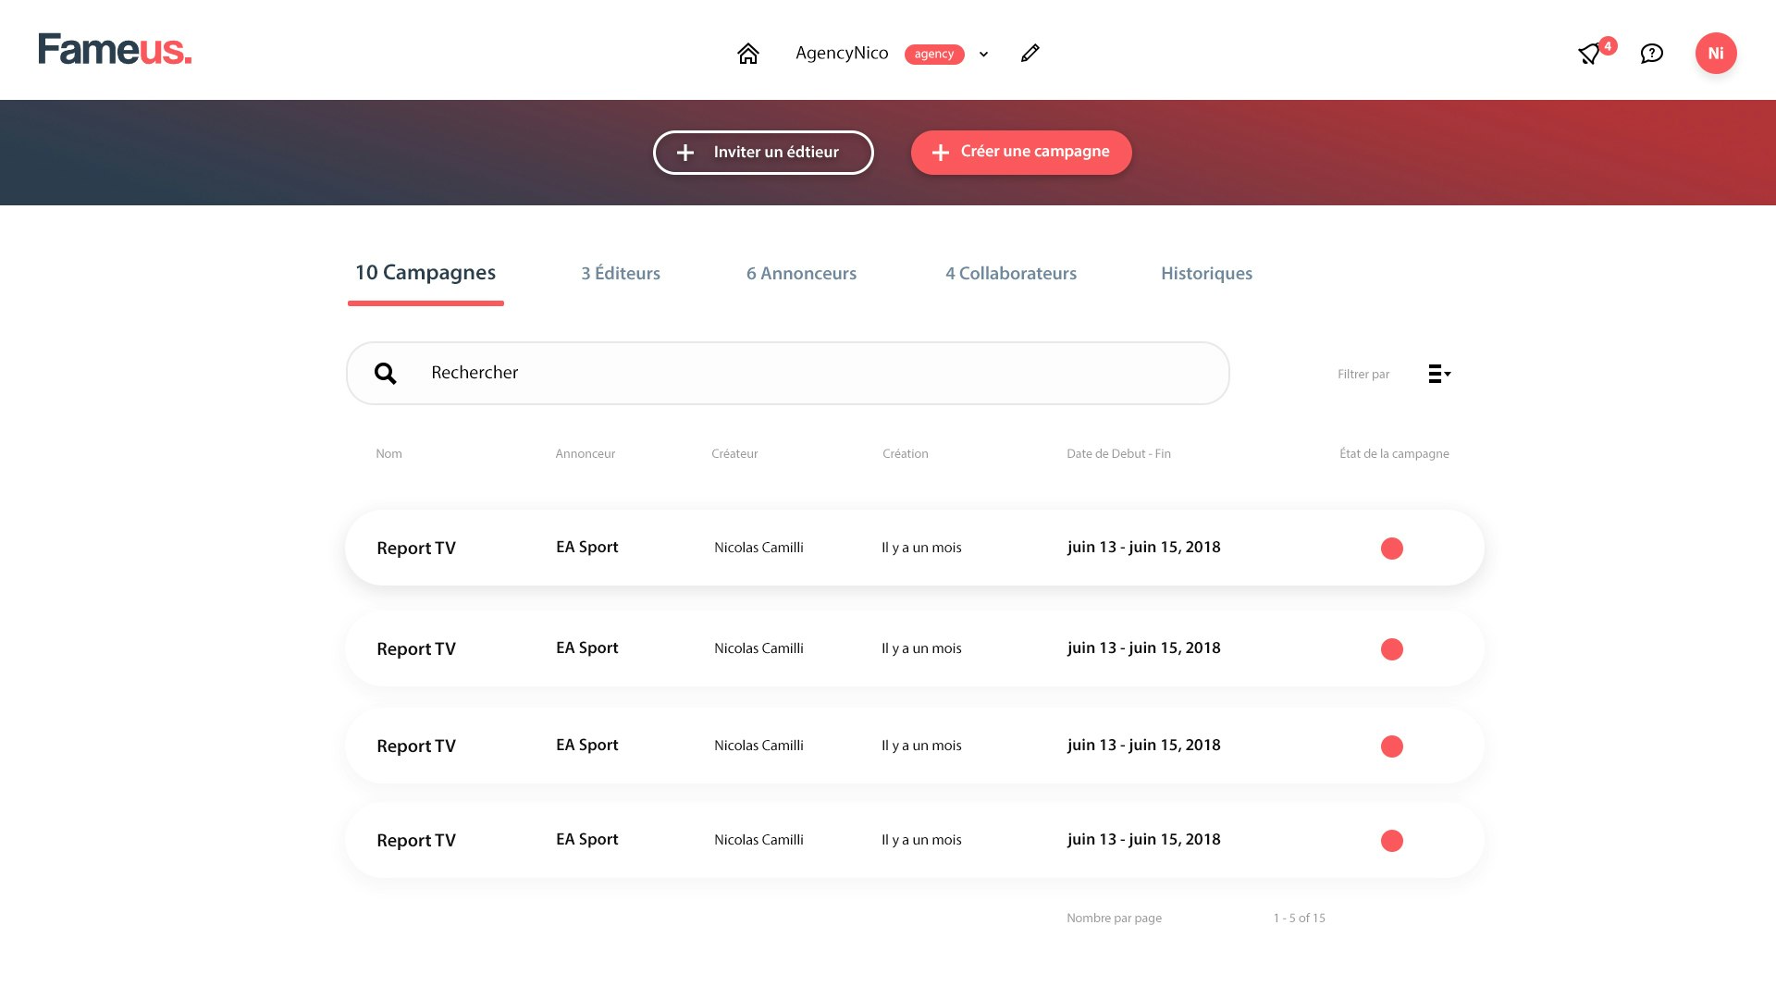The width and height of the screenshot is (1776, 999).
Task: Open the Historiques tab
Action: pyautogui.click(x=1205, y=274)
